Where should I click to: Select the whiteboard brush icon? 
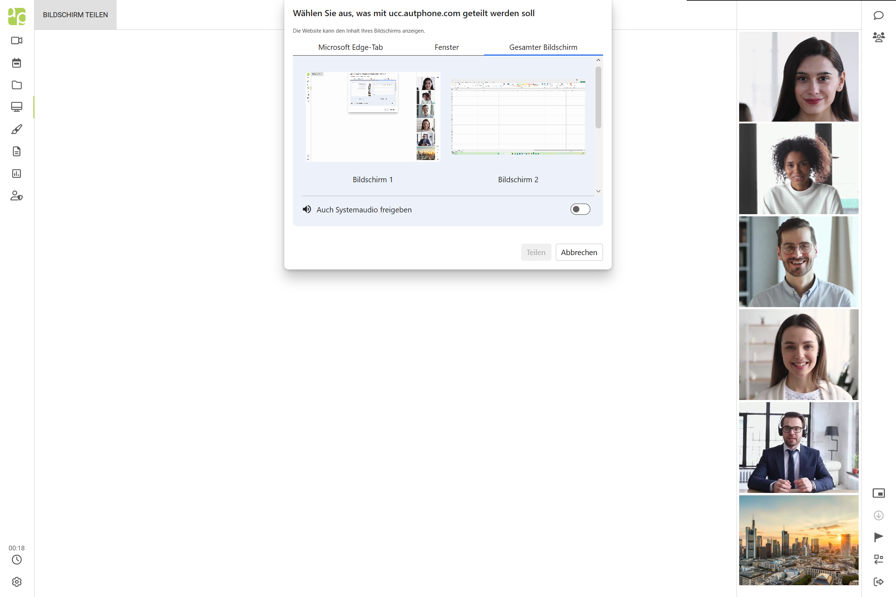(x=17, y=130)
